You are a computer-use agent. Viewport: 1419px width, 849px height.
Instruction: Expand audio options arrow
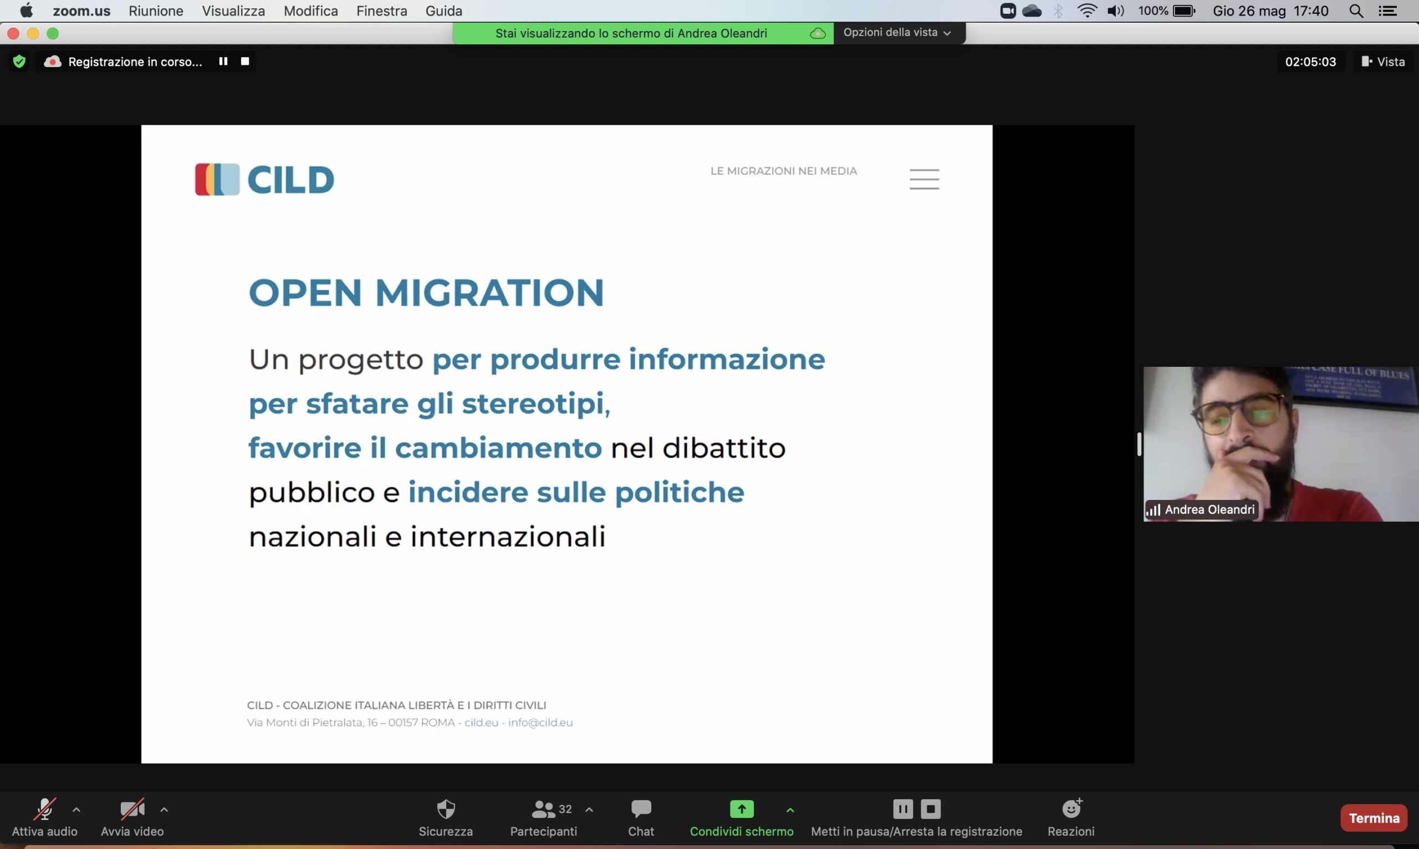(x=76, y=810)
